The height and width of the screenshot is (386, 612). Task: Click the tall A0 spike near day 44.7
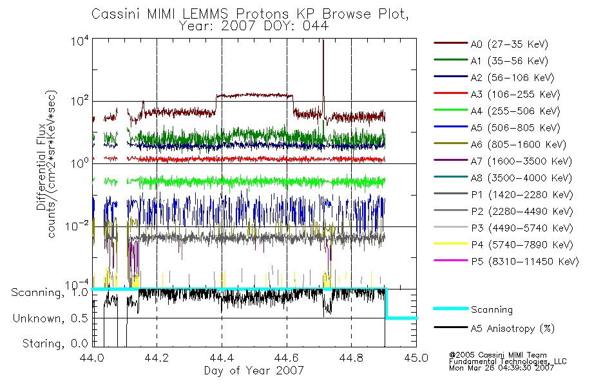point(323,74)
